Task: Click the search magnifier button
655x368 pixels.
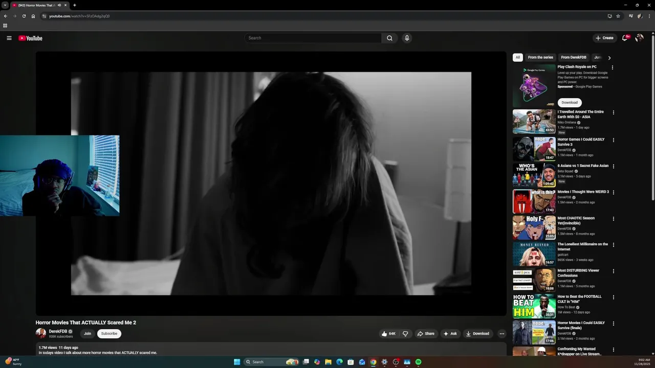Action: point(389,38)
